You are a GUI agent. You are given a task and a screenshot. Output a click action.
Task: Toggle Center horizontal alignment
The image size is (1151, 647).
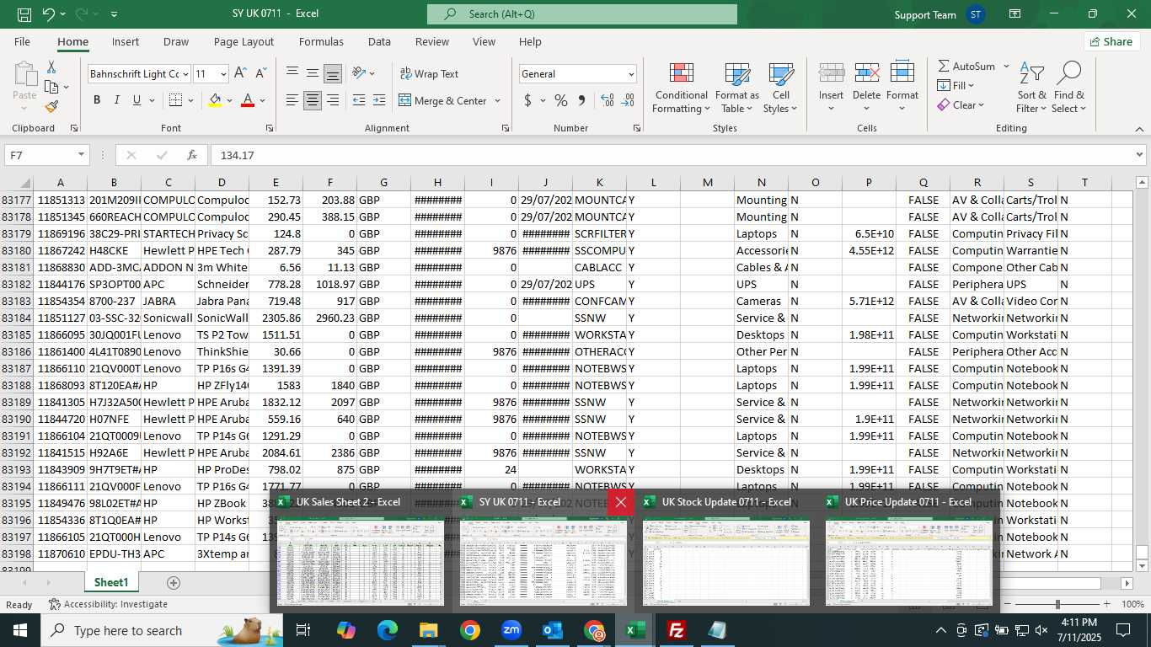tap(313, 100)
